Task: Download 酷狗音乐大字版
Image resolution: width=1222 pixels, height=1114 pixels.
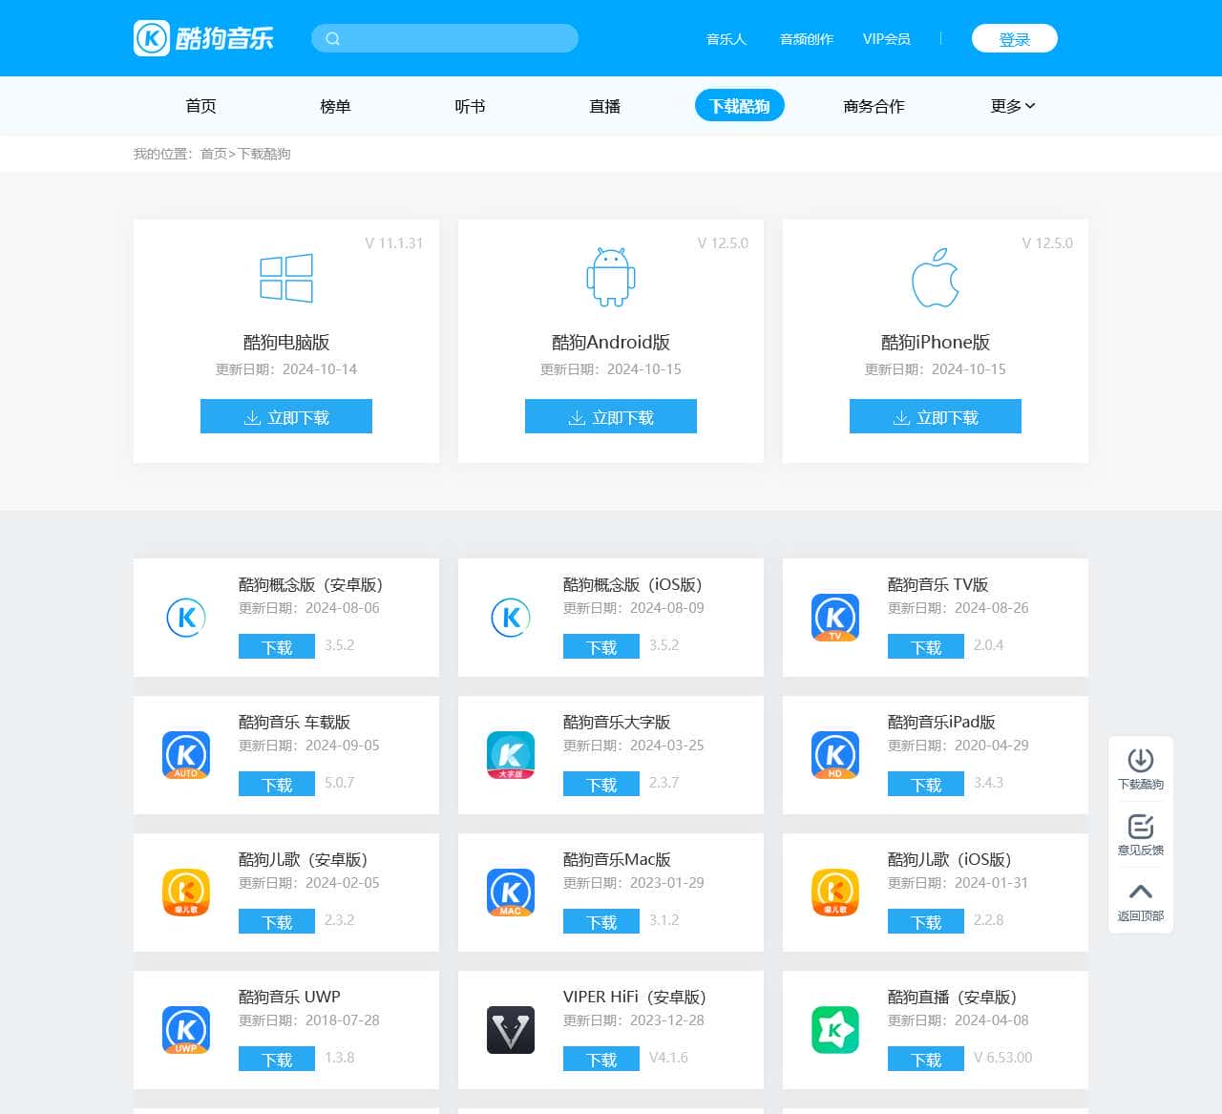Action: (x=601, y=785)
